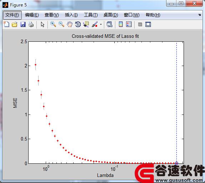
Task: Expand the 插入(I) menu
Action: click(71, 15)
